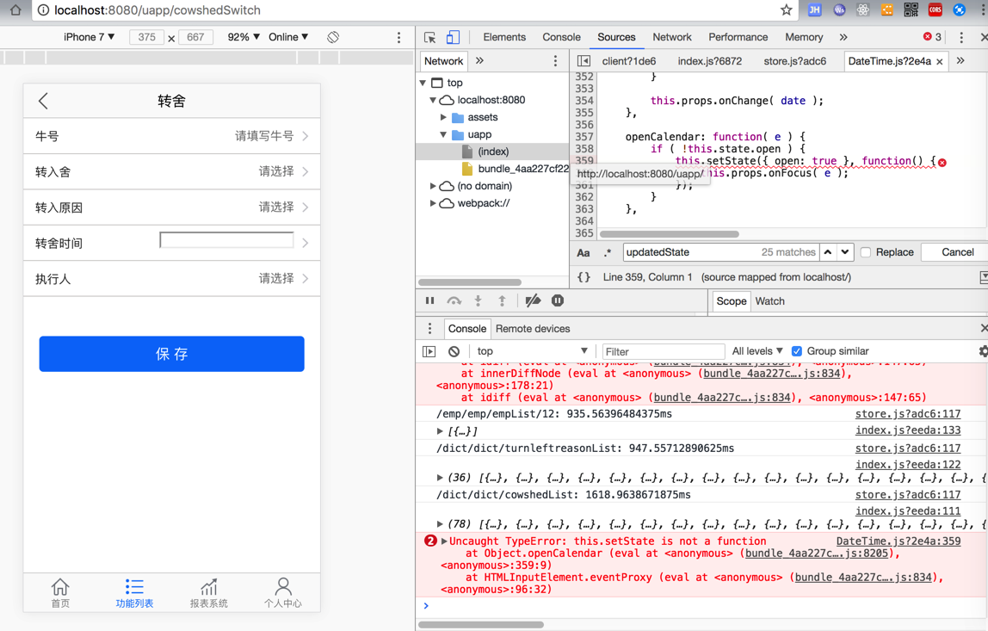Open the store.js?adc6 file tab
The width and height of the screenshot is (988, 631).
pos(794,61)
